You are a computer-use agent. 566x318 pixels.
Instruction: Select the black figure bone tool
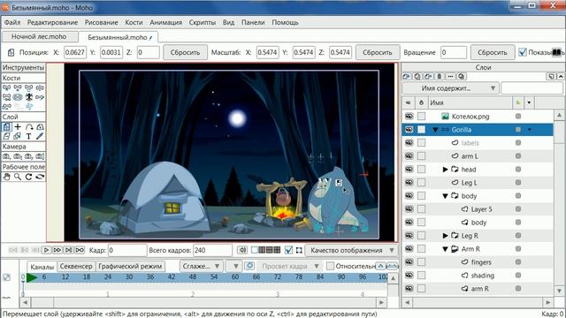(29, 97)
